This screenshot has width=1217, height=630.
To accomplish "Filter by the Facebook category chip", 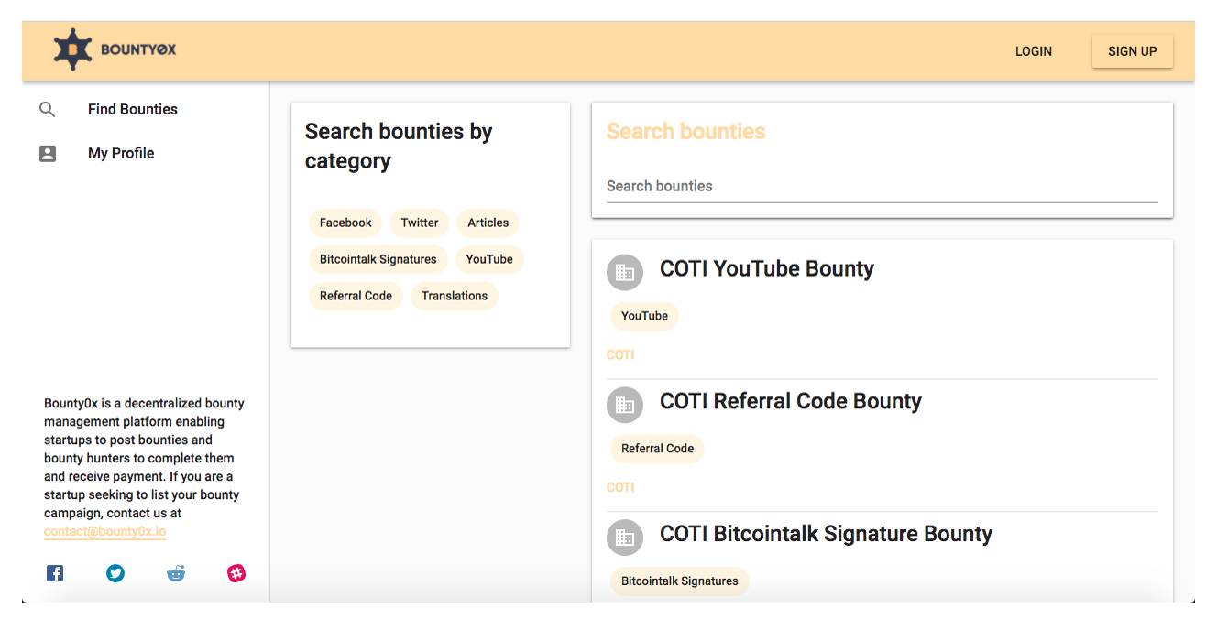I will click(345, 223).
